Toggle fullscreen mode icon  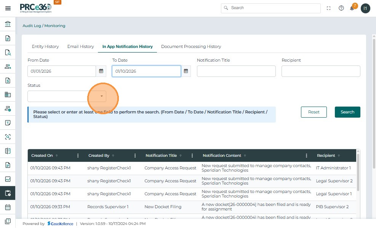tap(329, 8)
